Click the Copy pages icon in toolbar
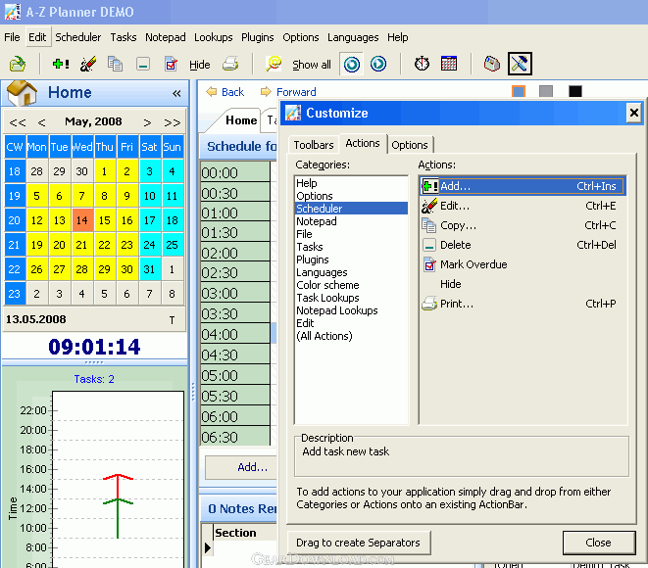Screen dimensions: 648x568 (x=116, y=64)
